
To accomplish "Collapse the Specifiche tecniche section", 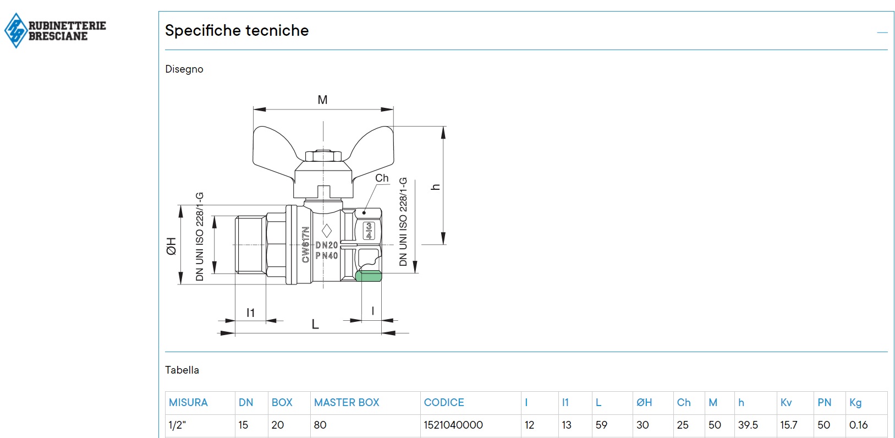I will coord(882,32).
